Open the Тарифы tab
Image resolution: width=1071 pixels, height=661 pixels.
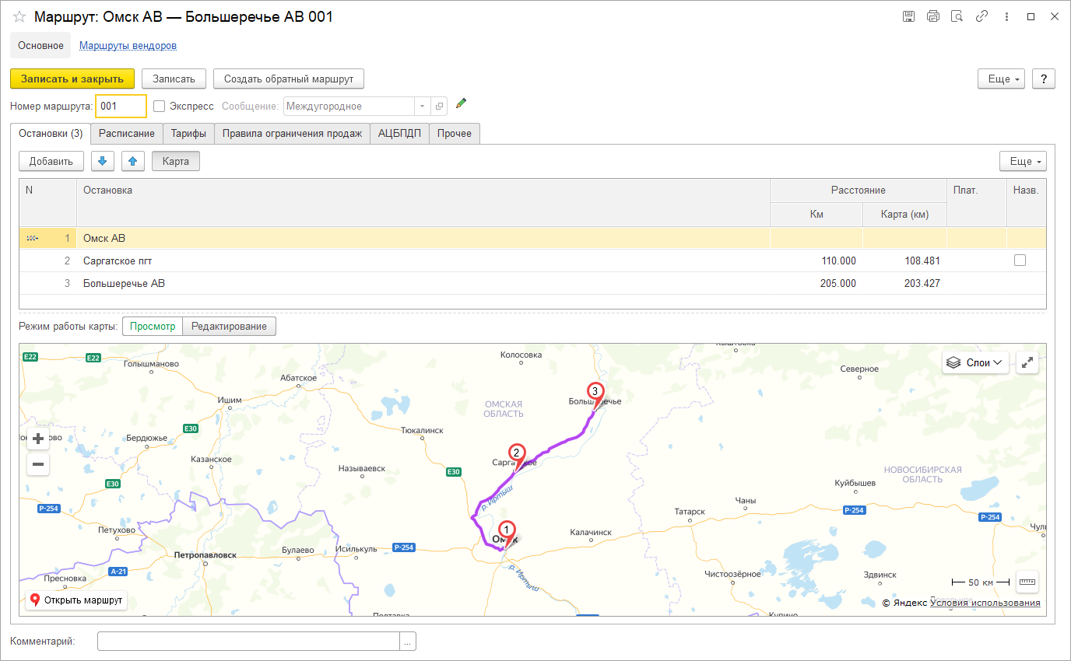pyautogui.click(x=188, y=134)
